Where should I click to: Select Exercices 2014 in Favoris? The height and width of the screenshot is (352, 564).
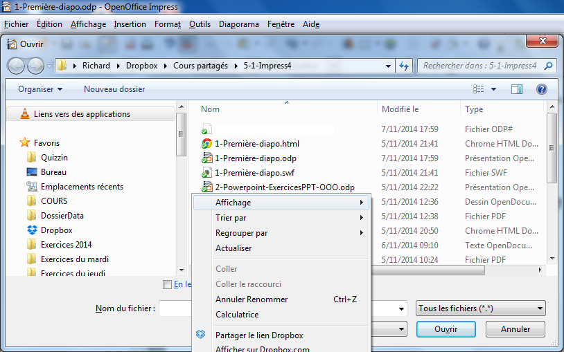67,245
